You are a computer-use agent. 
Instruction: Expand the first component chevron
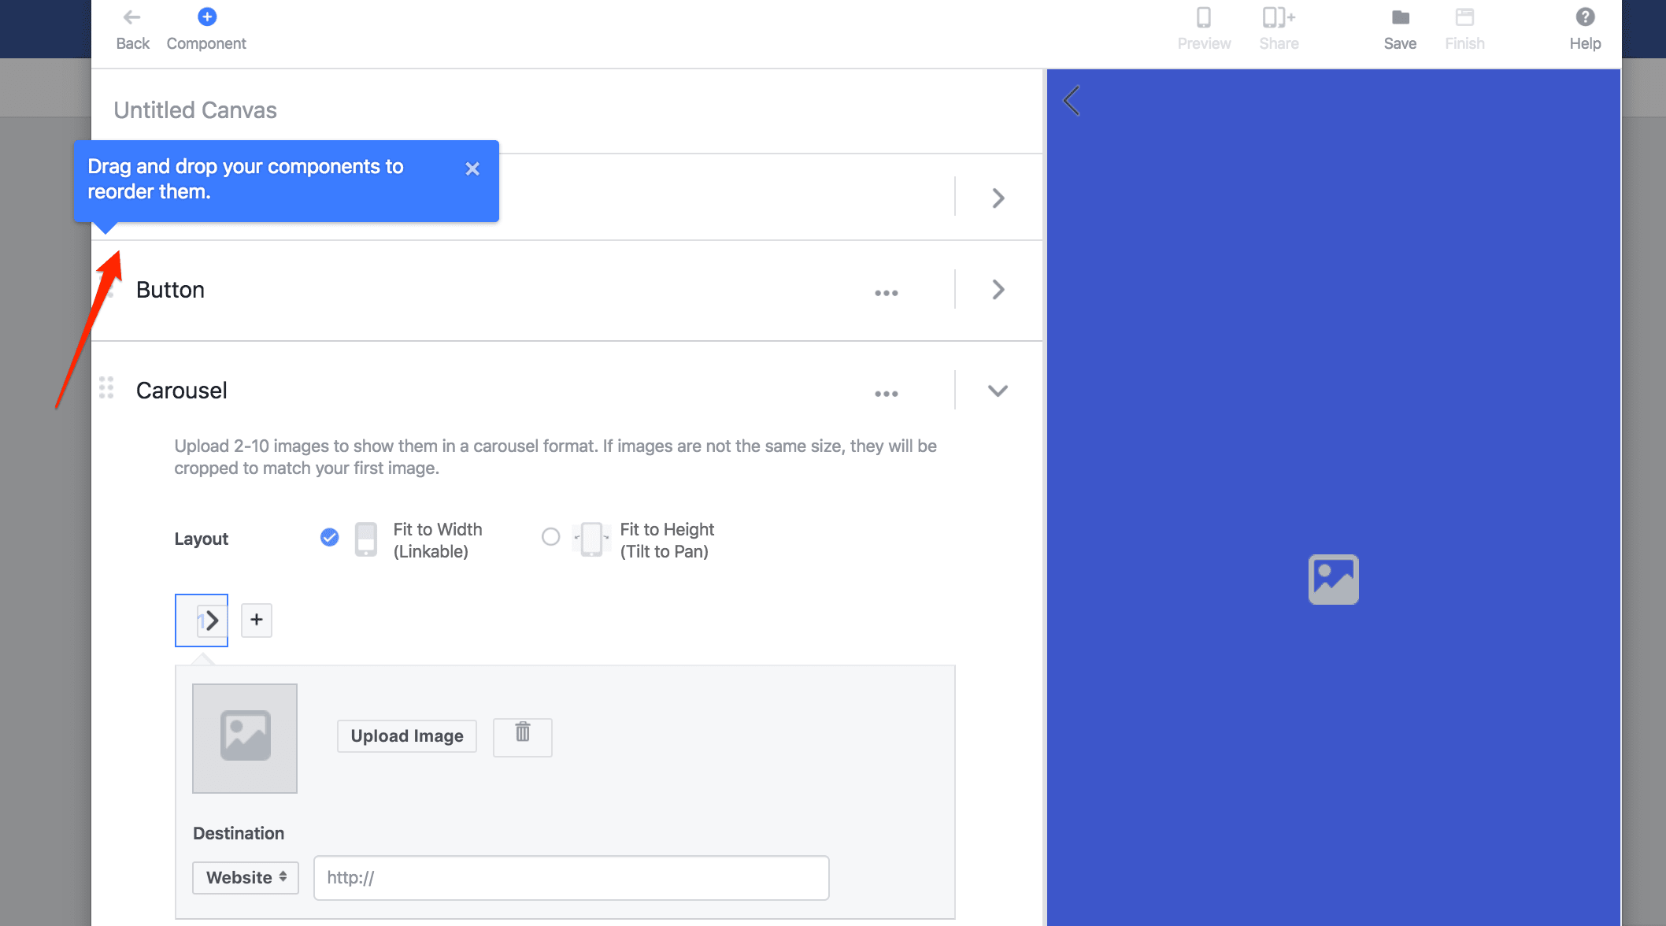pyautogui.click(x=998, y=198)
